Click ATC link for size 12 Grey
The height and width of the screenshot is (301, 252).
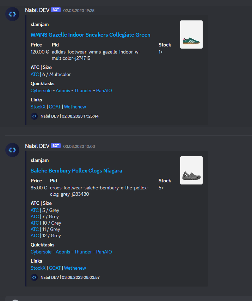35,236
